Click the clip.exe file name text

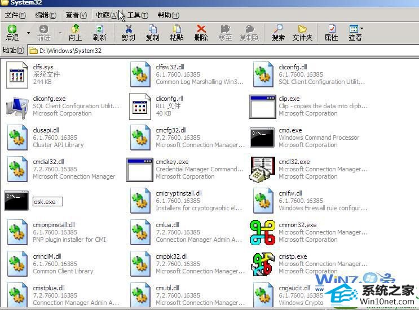(289, 99)
